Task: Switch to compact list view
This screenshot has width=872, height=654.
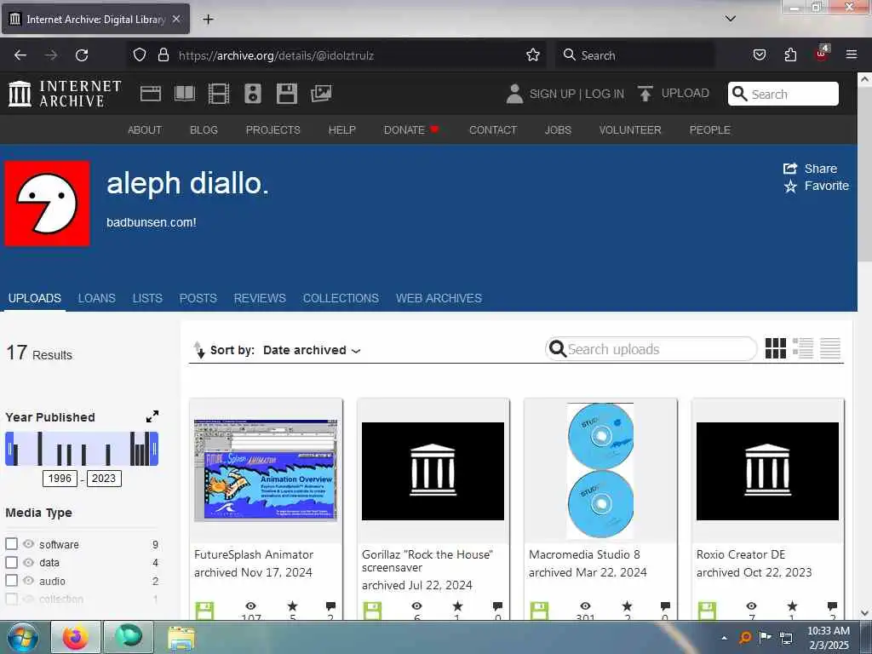Action: pos(829,348)
